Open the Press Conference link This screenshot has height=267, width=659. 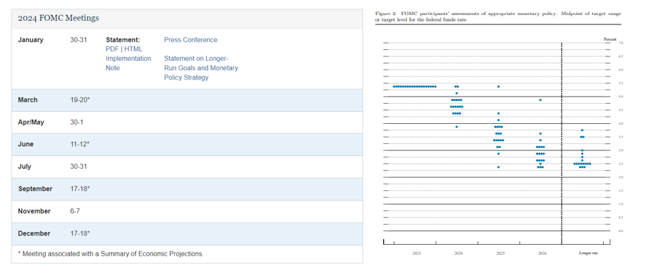(191, 40)
